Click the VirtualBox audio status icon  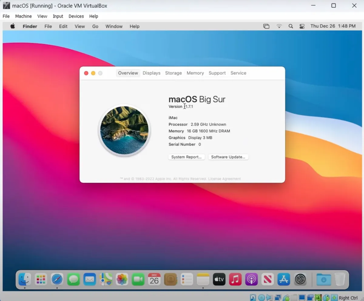269,297
